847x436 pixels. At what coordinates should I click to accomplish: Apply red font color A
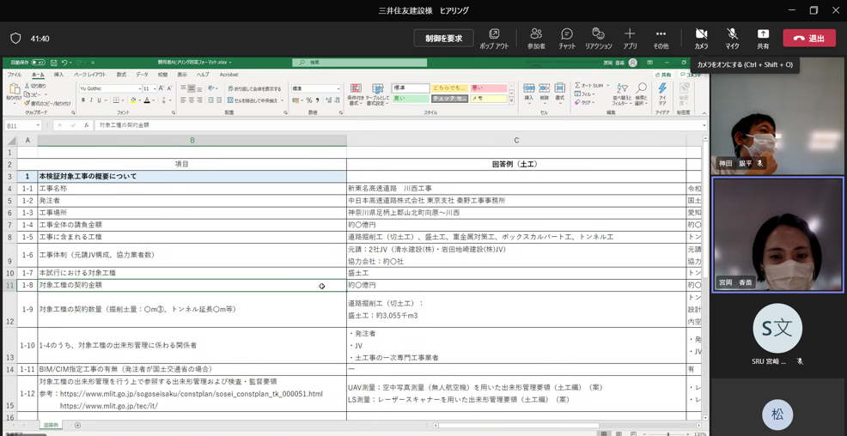pyautogui.click(x=146, y=100)
